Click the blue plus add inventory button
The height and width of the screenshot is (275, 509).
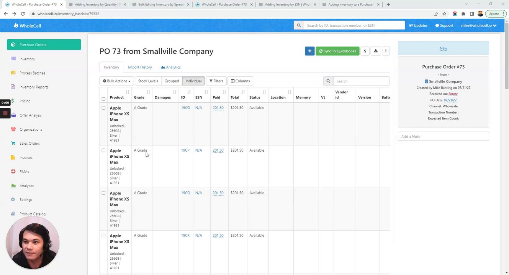[309, 51]
